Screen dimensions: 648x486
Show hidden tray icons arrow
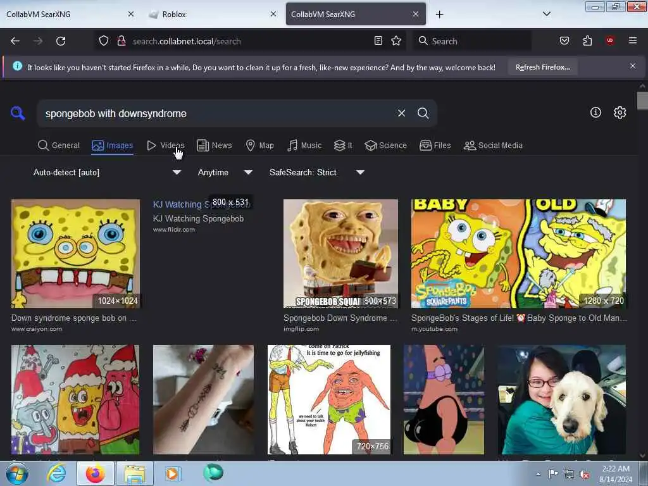coord(538,475)
